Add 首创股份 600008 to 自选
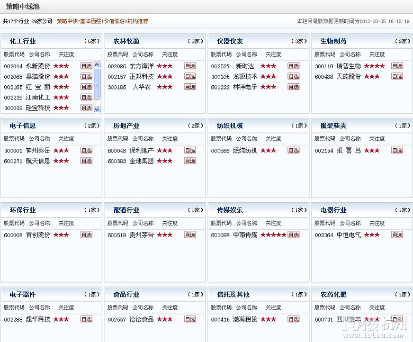413x342 pixels. [86, 235]
